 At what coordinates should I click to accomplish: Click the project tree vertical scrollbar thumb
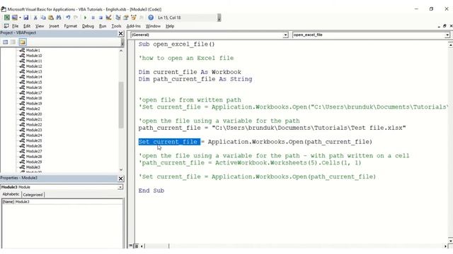pyautogui.click(x=121, y=105)
